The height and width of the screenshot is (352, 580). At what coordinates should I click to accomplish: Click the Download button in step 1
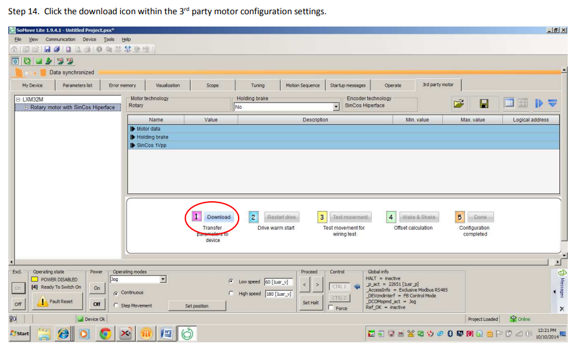[219, 217]
